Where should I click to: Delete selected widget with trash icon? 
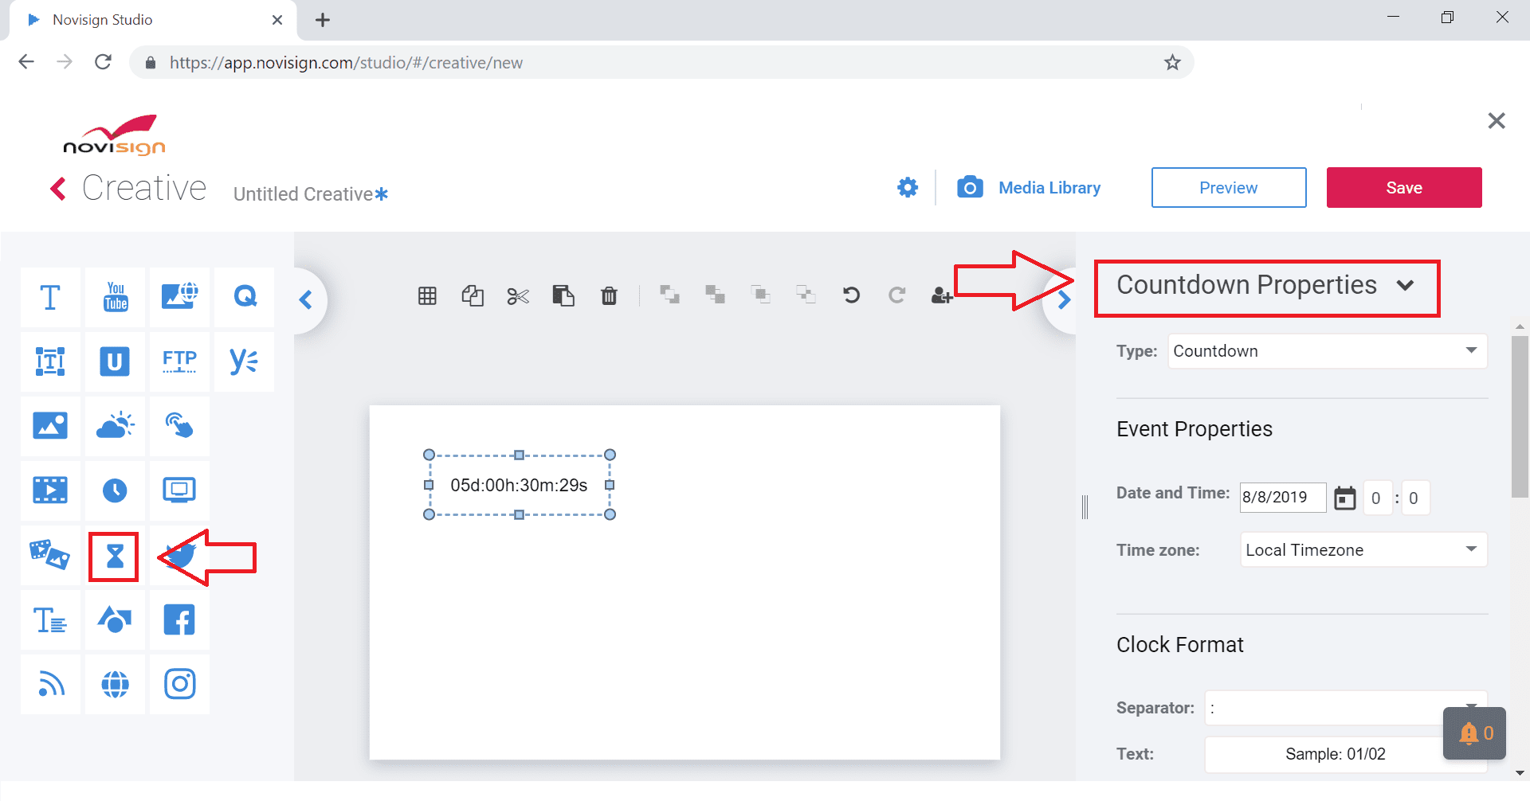click(609, 296)
